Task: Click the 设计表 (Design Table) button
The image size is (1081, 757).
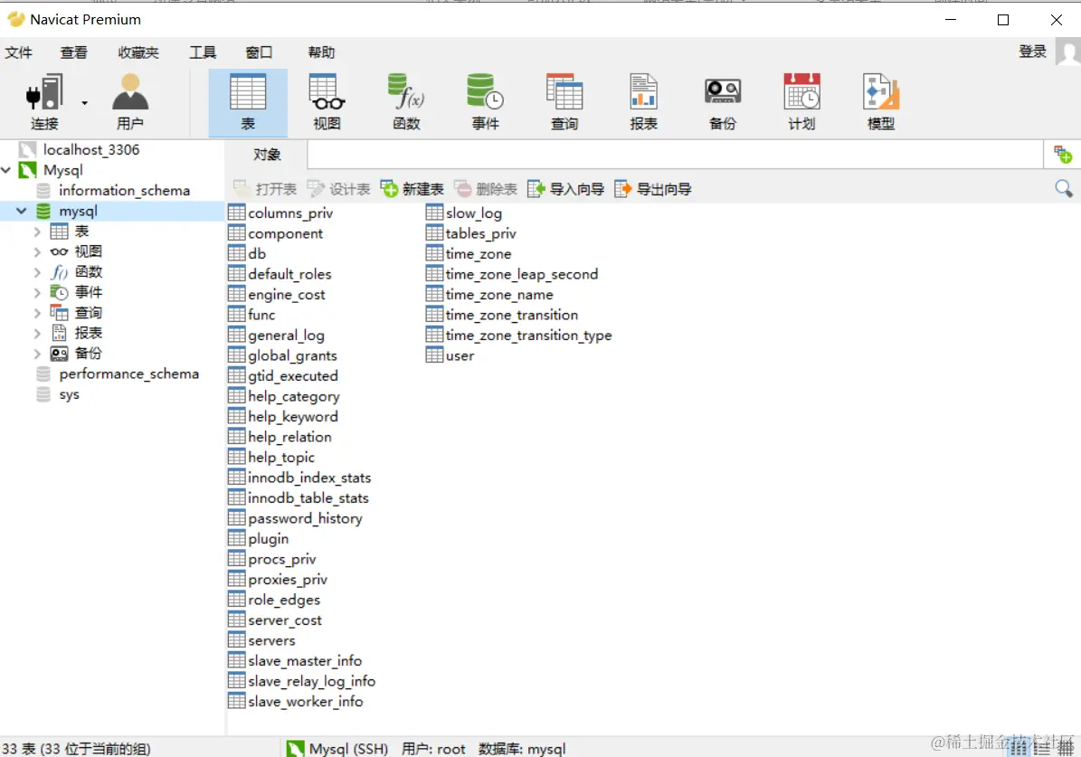Action: 338,189
